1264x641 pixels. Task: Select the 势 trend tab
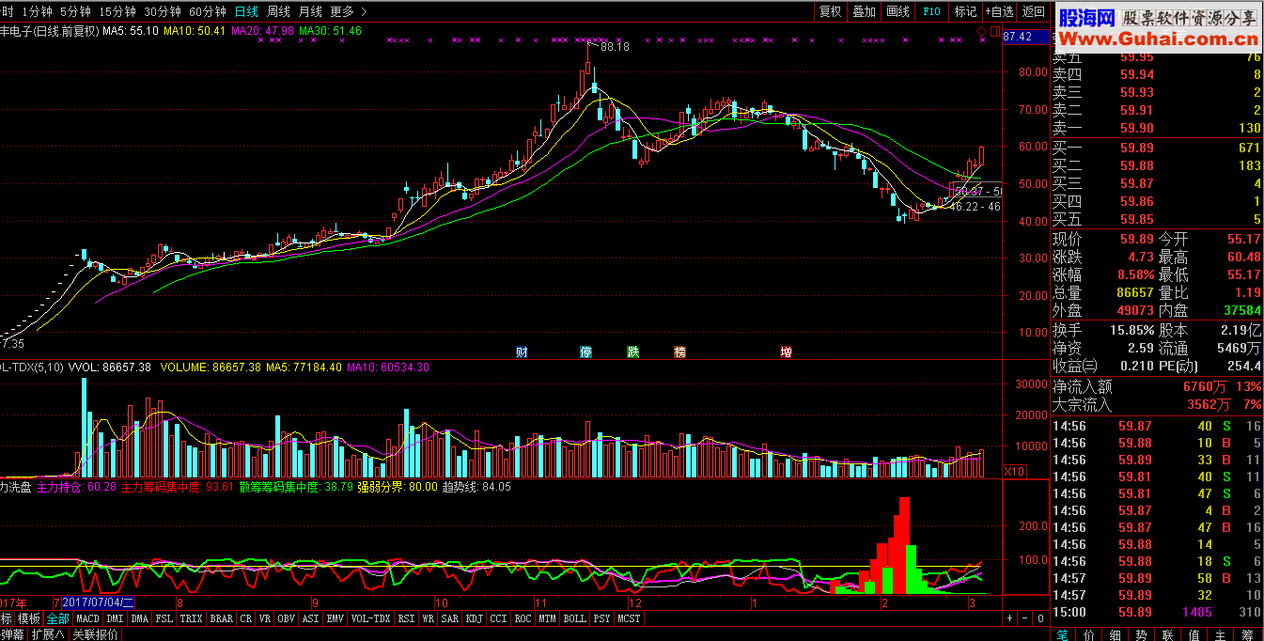[1142, 633]
